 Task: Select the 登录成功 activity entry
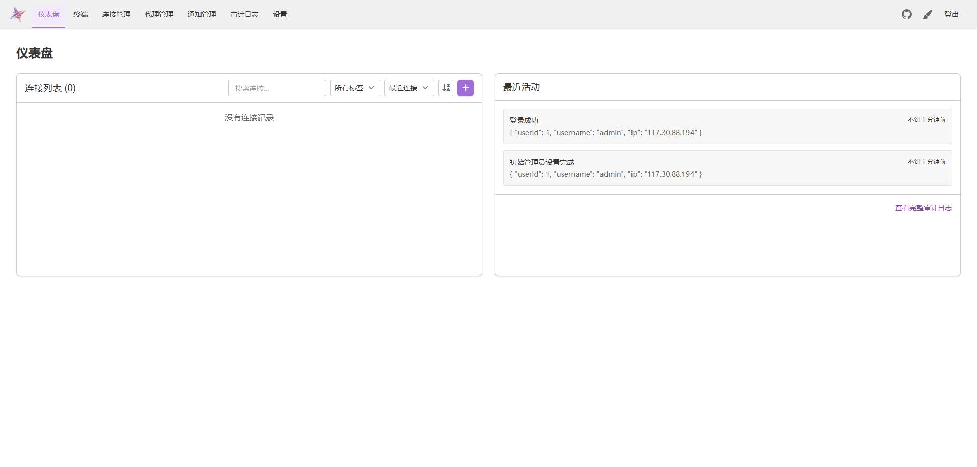tap(728, 127)
